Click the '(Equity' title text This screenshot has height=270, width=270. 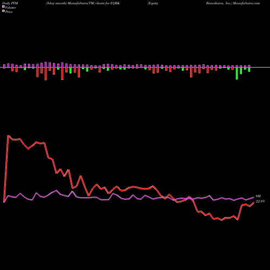[x=153, y=3]
